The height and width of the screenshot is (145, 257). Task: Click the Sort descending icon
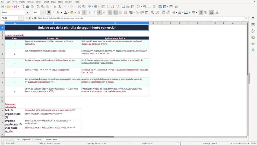click(113, 7)
